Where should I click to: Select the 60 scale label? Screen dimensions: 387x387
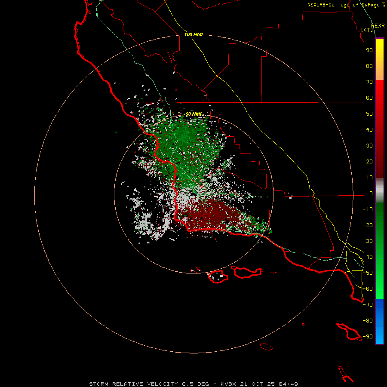369,98
